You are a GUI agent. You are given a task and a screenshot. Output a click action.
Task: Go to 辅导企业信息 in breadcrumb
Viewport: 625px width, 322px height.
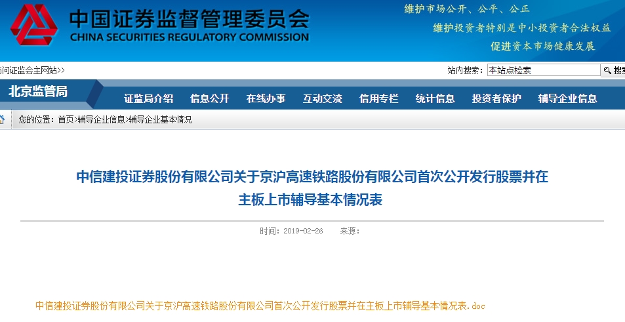[101, 119]
